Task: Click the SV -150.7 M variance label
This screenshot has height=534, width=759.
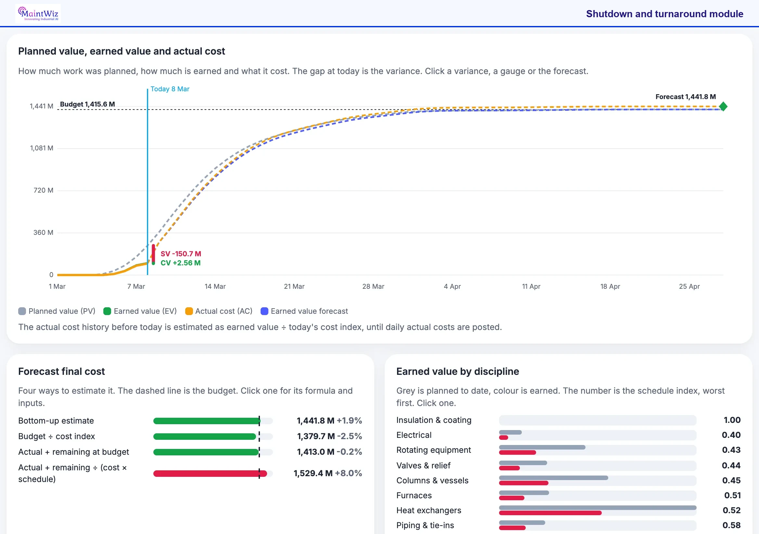Action: pos(181,254)
